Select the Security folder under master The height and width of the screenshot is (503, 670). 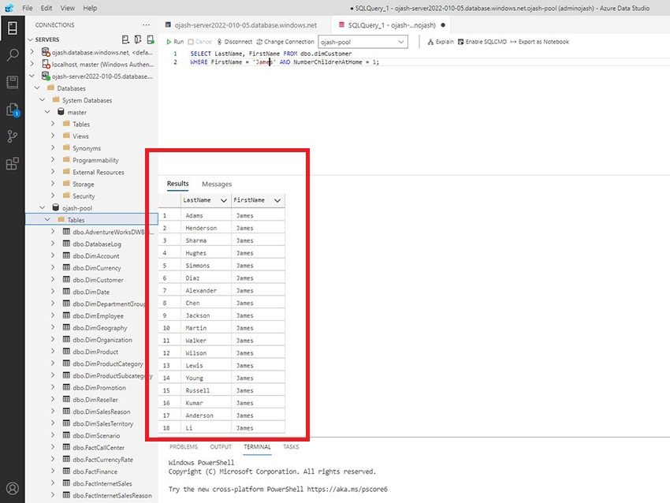pyautogui.click(x=84, y=196)
